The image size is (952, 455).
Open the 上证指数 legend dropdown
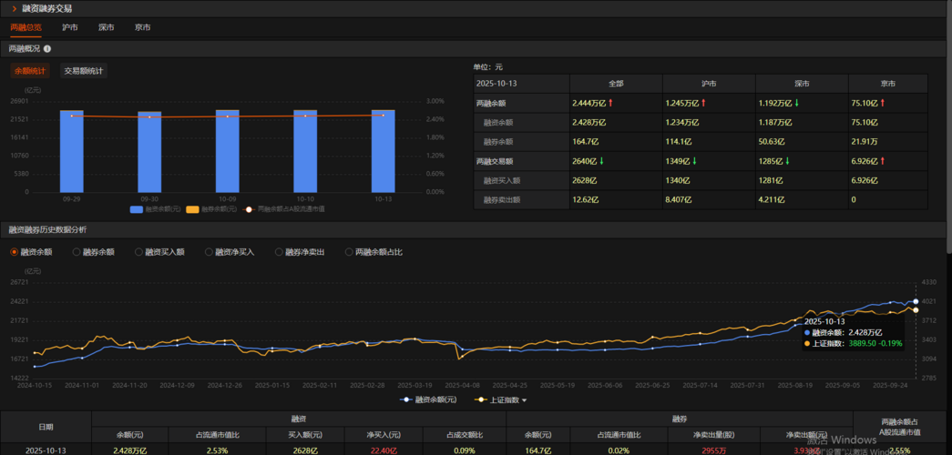524,400
